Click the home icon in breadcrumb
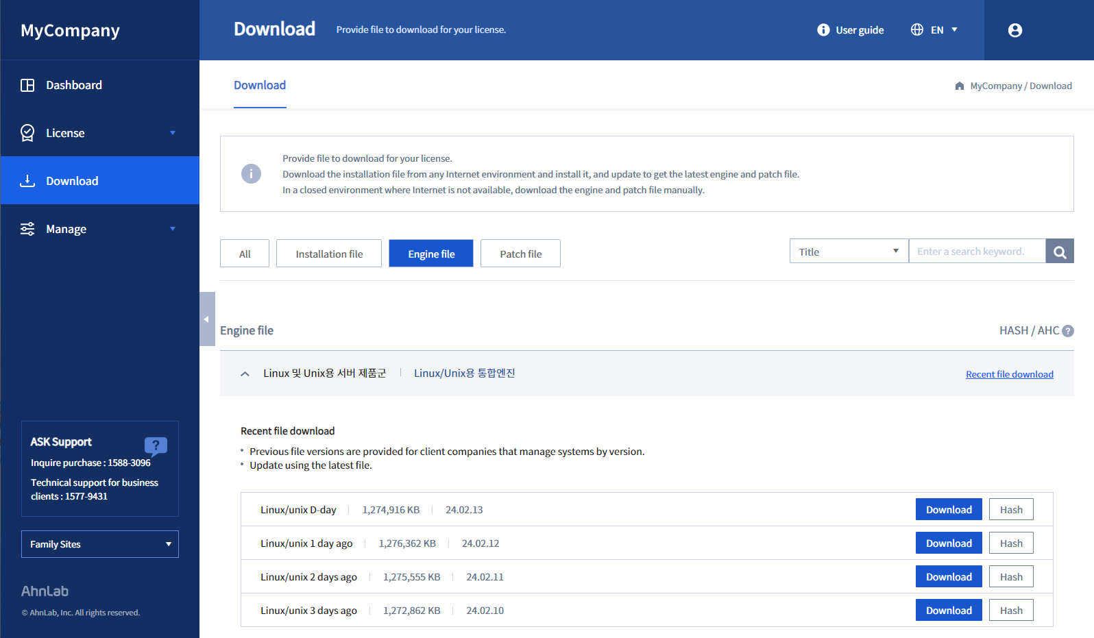 click(960, 86)
